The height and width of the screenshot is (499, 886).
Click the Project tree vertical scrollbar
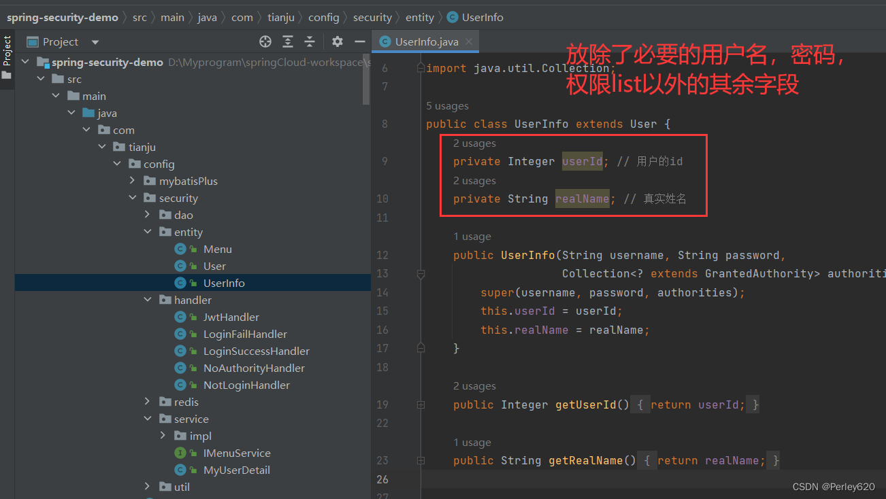pos(366,80)
